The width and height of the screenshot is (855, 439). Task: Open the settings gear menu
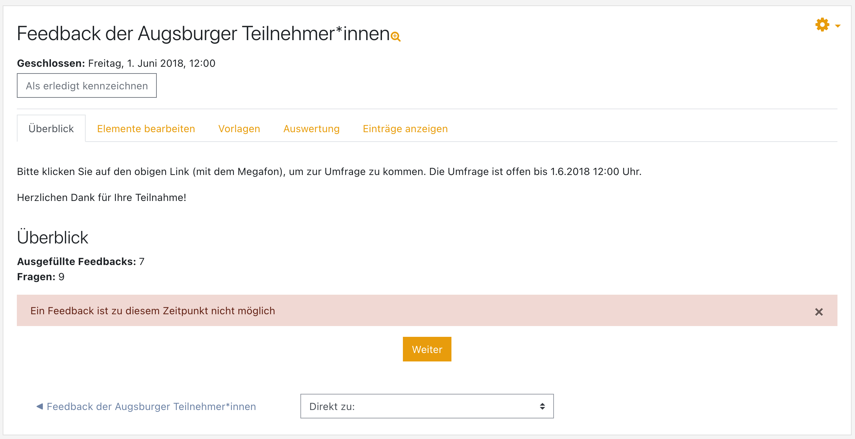point(822,25)
